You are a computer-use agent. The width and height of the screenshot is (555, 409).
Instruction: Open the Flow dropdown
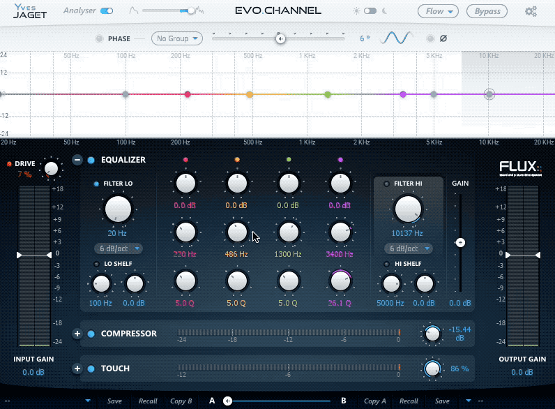point(438,11)
